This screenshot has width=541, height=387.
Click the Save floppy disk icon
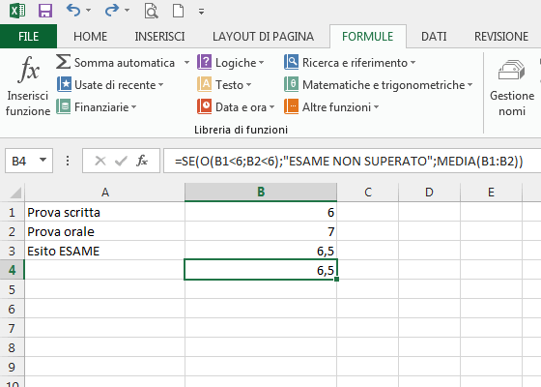(x=45, y=11)
